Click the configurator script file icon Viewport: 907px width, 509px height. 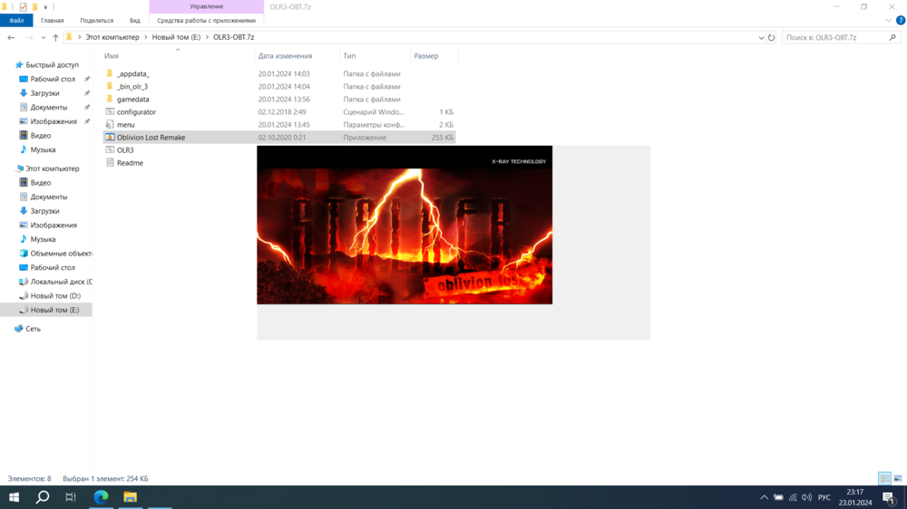click(110, 112)
